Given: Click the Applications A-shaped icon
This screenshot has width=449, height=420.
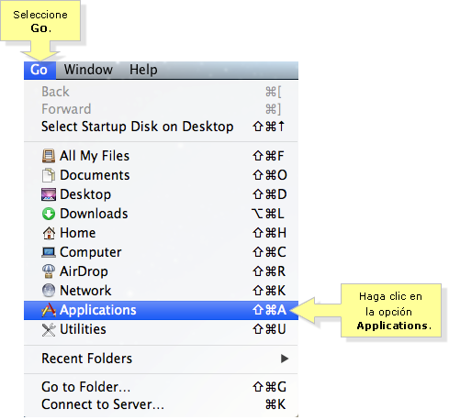Looking at the screenshot, I should (x=49, y=310).
